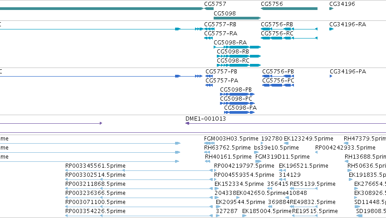Select EST EK276654.5prime
Viewport: 386px width, 218px height.
[x=370, y=184]
